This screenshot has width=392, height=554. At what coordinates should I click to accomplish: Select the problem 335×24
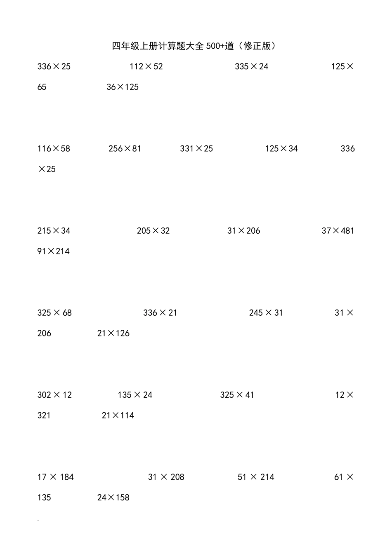coord(251,66)
